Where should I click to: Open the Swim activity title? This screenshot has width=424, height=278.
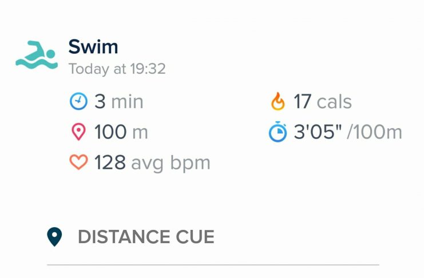[93, 47]
